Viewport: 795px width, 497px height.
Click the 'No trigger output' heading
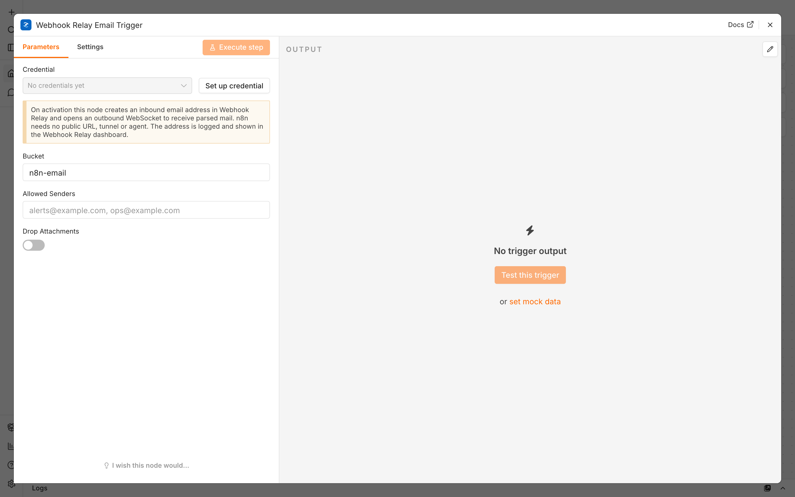pyautogui.click(x=530, y=251)
